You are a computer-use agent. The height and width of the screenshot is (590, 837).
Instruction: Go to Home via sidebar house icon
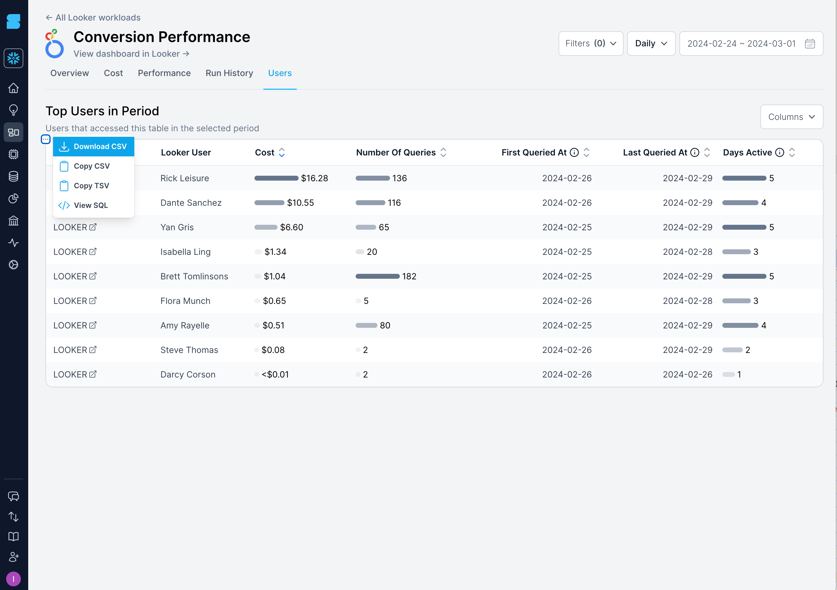click(x=13, y=88)
